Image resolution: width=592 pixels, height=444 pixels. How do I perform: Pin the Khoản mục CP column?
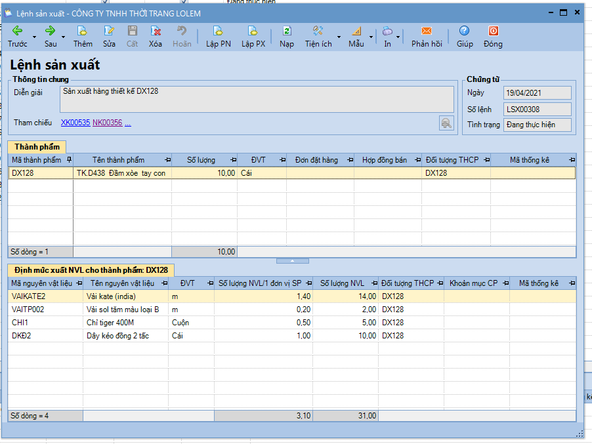[506, 283]
